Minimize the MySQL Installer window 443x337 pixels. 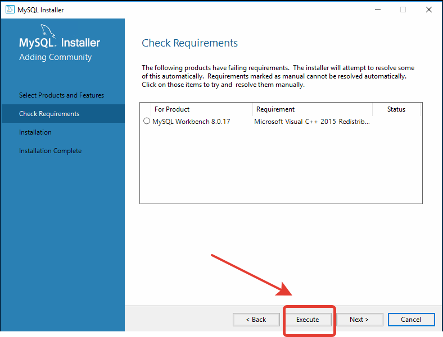378,10
